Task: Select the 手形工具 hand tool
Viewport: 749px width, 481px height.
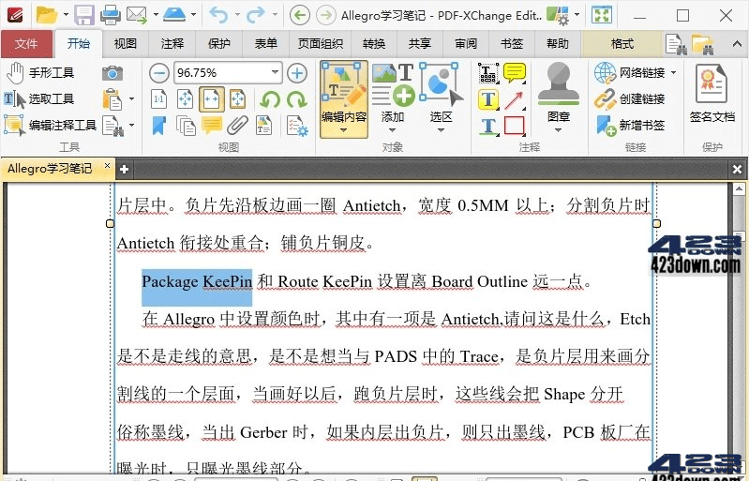Action: [x=40, y=72]
